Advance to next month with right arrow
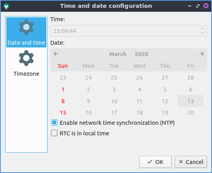The height and width of the screenshot is (173, 212). 201,54
